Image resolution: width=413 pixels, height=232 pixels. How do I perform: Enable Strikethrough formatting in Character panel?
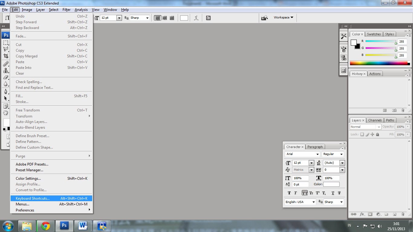(x=339, y=193)
